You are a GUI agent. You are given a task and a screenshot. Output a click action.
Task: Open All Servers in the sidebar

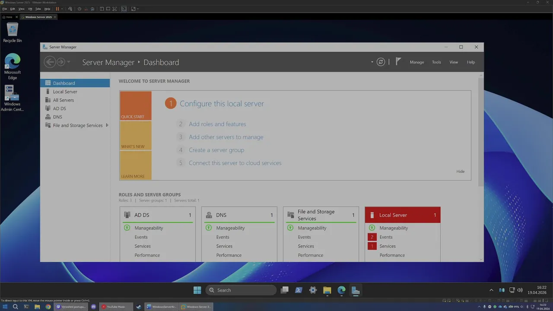pyautogui.click(x=75, y=100)
